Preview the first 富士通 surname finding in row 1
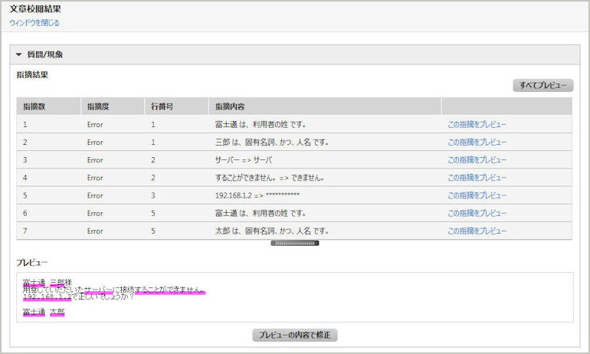590x354 pixels. [477, 124]
